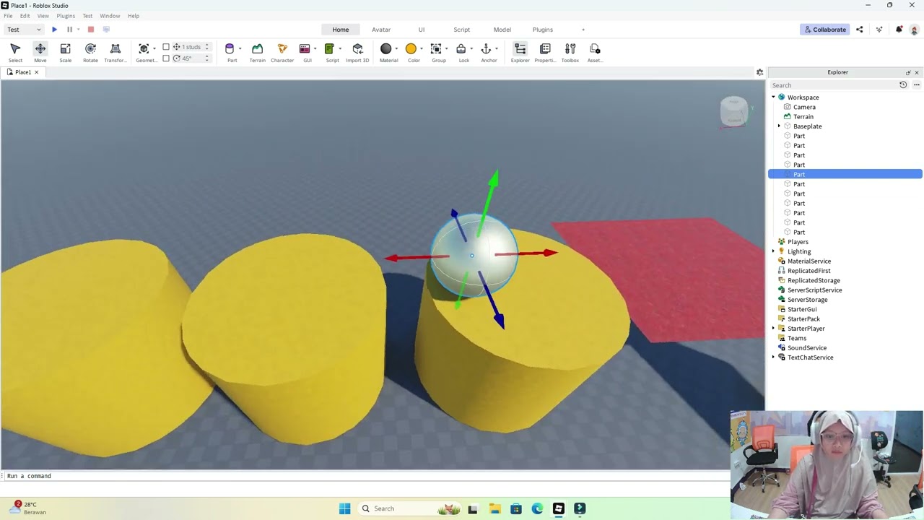The width and height of the screenshot is (924, 520).
Task: Apply the yellow Color swatch
Action: (411, 48)
